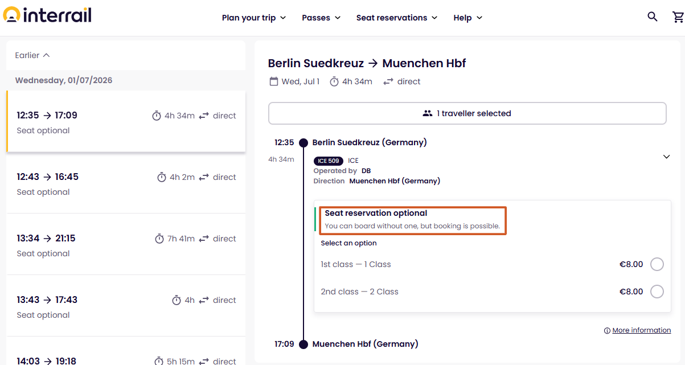Click Muenchen Hbf (Germany) arrival stop at 17:09
Image resolution: width=685 pixels, height=365 pixels.
[x=365, y=344]
